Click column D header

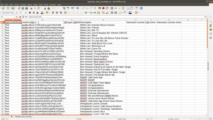click(x=103, y=20)
